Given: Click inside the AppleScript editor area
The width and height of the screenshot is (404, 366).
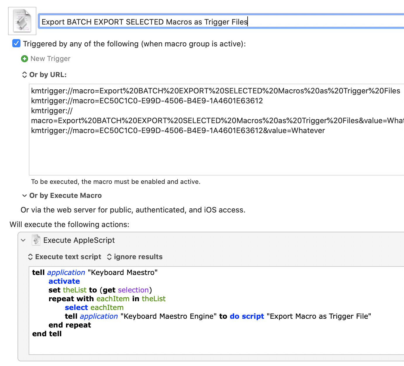Looking at the screenshot, I should click(x=216, y=311).
